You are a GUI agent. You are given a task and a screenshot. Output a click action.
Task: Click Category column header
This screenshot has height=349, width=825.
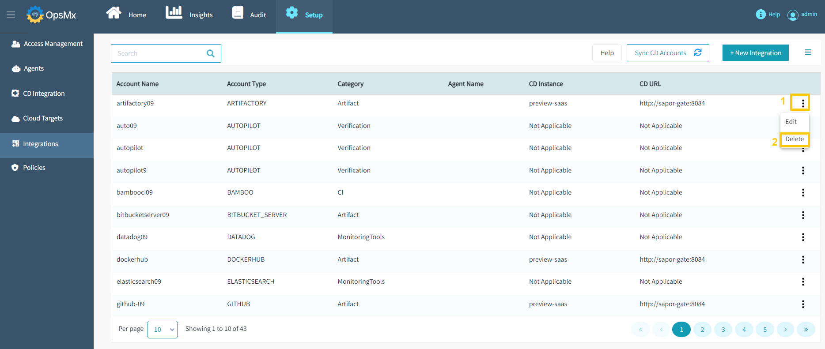click(x=351, y=84)
